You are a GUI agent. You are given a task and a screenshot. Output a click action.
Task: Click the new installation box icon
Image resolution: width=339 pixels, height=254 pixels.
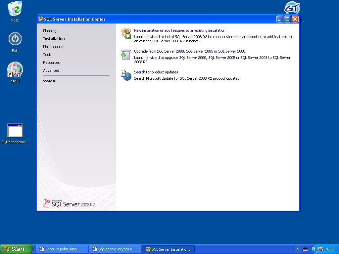point(126,33)
